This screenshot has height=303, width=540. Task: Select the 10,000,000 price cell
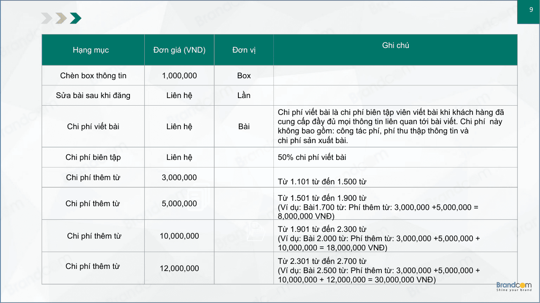pyautogui.click(x=179, y=236)
